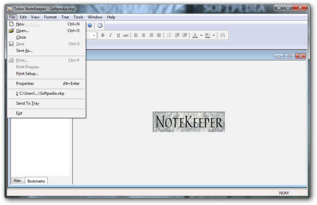
Task: Click the binoculars Find icon
Action: click(222, 35)
